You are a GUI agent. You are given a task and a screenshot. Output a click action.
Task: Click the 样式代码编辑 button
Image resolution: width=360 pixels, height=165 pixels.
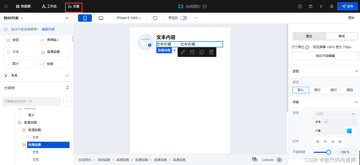[x=325, y=56]
